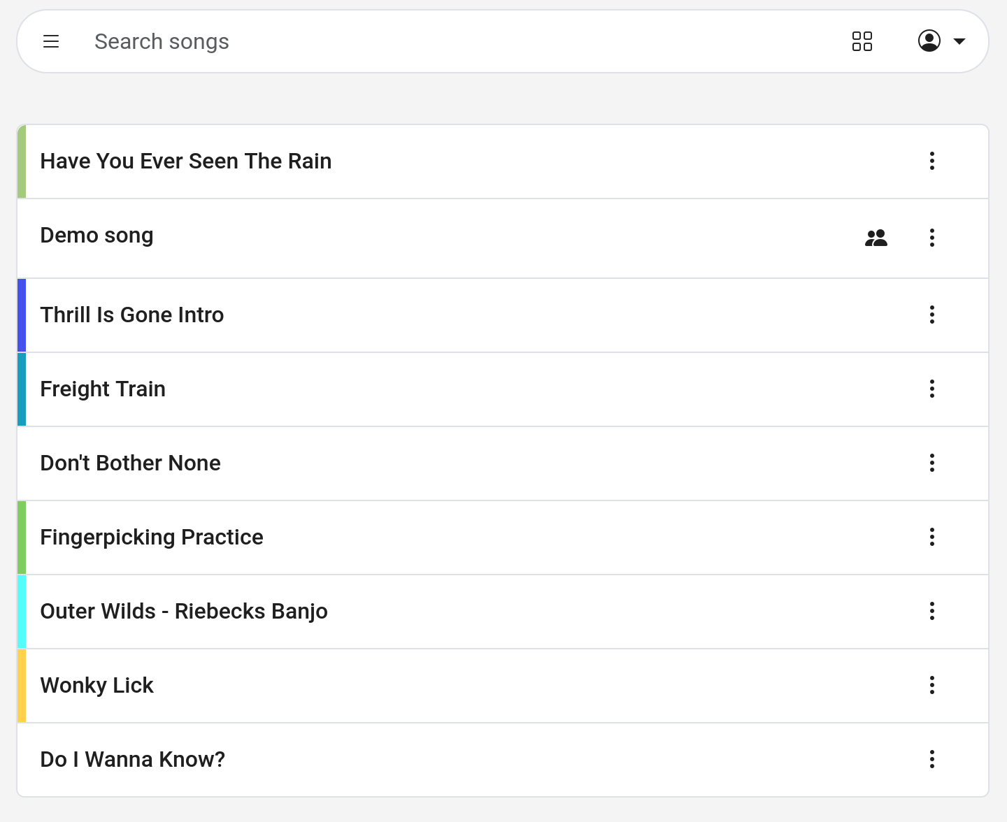The width and height of the screenshot is (1007, 822).
Task: Open options for Fingerpicking Practice
Action: (932, 537)
